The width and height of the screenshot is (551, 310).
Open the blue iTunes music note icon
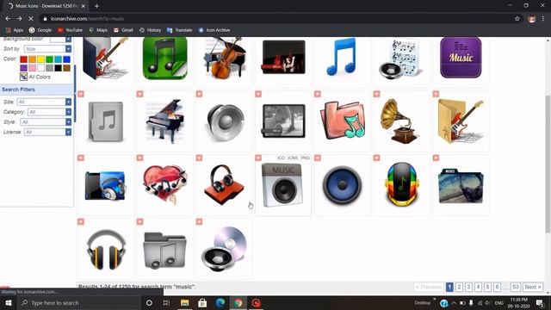(341, 57)
